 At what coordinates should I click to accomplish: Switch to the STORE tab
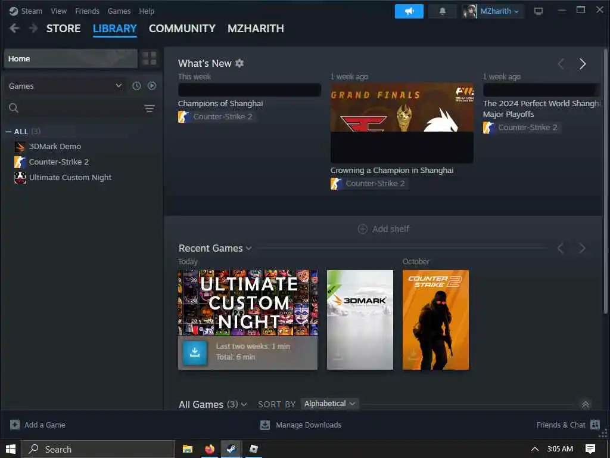point(63,29)
